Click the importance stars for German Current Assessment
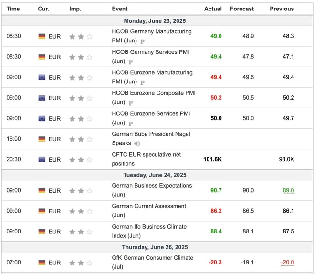 point(81,212)
